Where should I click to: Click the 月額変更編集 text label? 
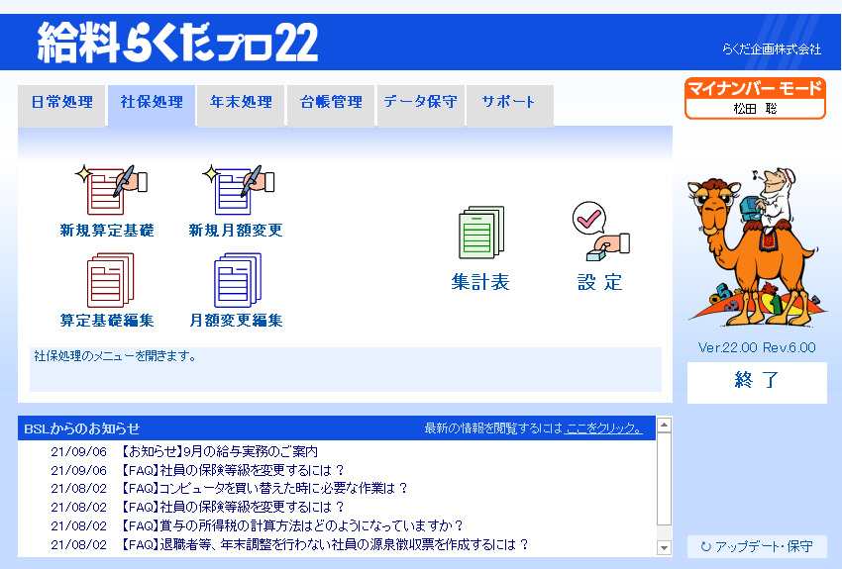pyautogui.click(x=236, y=321)
